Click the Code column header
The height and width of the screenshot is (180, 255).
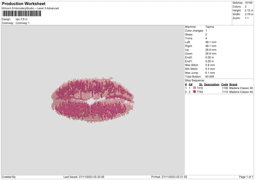[224, 84]
